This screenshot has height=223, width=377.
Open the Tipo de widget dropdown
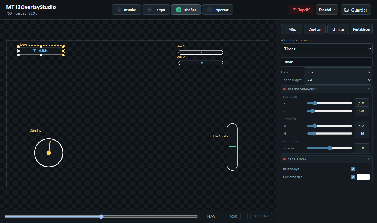coord(338,80)
